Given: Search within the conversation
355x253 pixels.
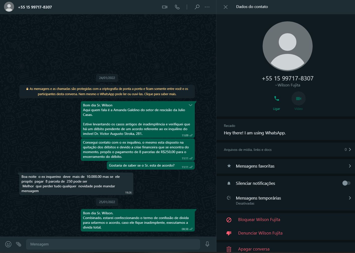Looking at the screenshot, I should click(x=197, y=7).
